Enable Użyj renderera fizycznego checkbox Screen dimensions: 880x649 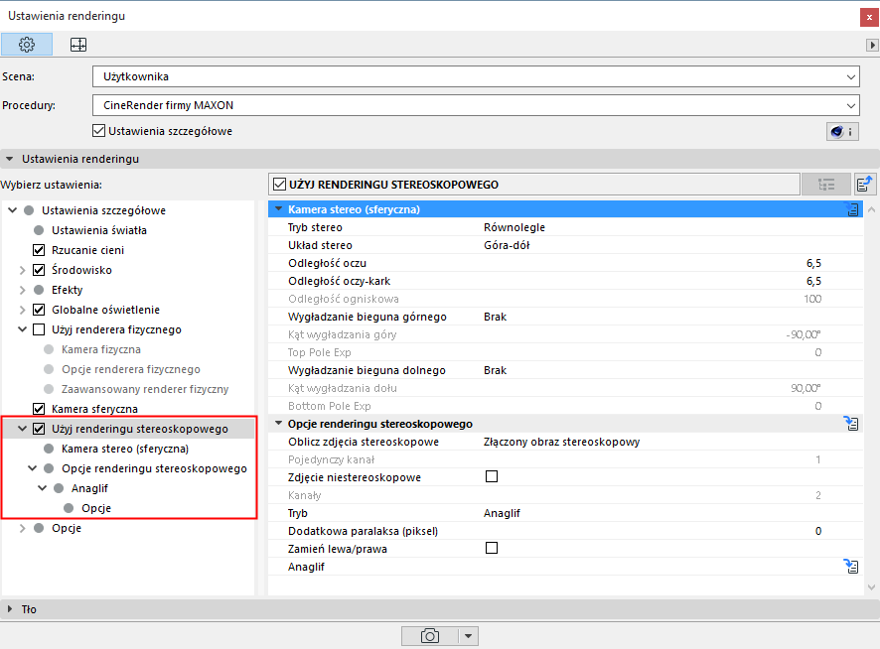39,329
